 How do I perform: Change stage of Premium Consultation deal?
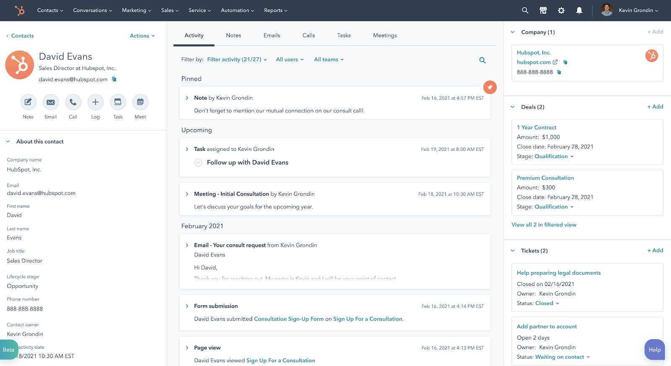(554, 207)
